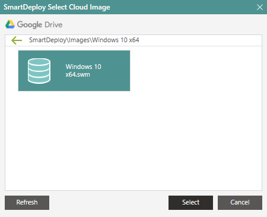Close the Select Cloud Image dialog

(x=260, y=7)
